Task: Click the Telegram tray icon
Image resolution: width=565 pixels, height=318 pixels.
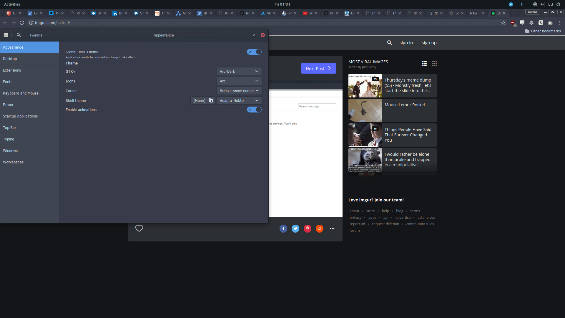Action: point(511,4)
